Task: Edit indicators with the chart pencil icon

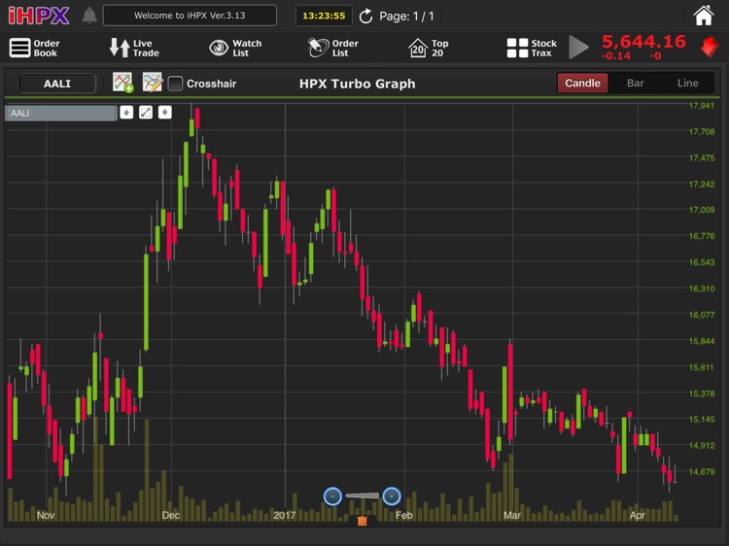Action: [x=153, y=83]
